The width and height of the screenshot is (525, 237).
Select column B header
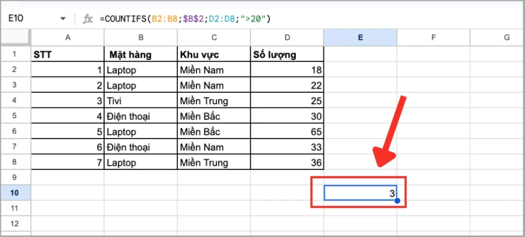click(x=140, y=37)
